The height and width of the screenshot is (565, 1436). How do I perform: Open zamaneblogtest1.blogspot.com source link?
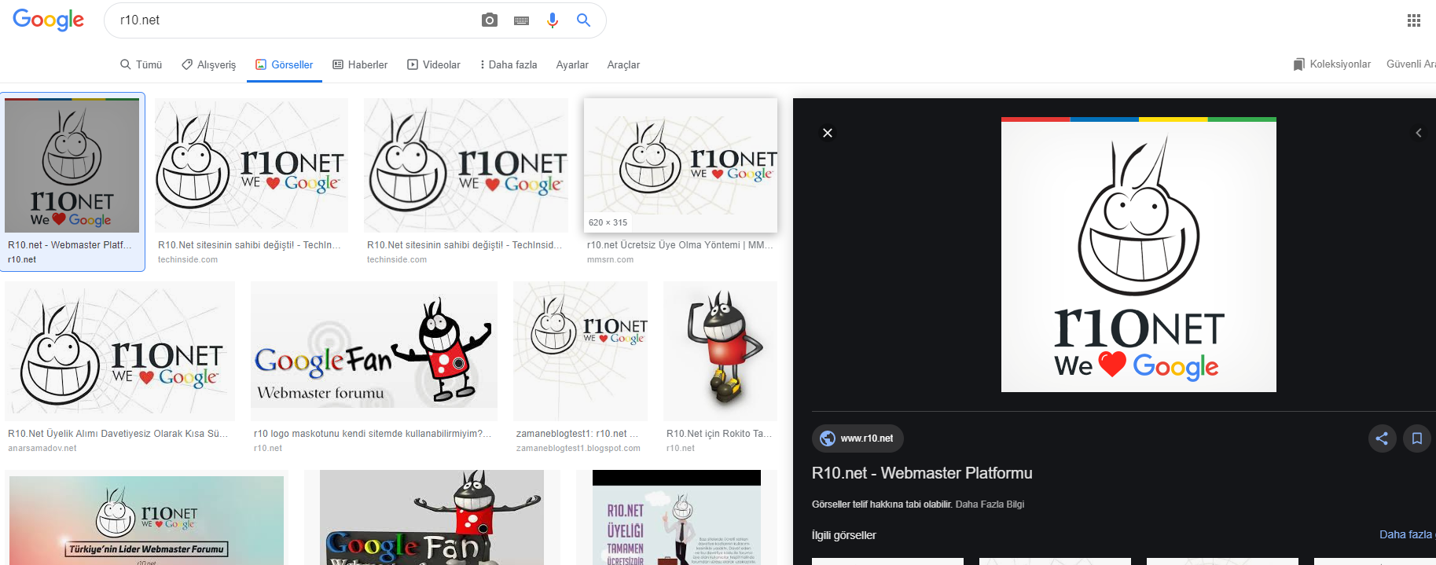(578, 448)
